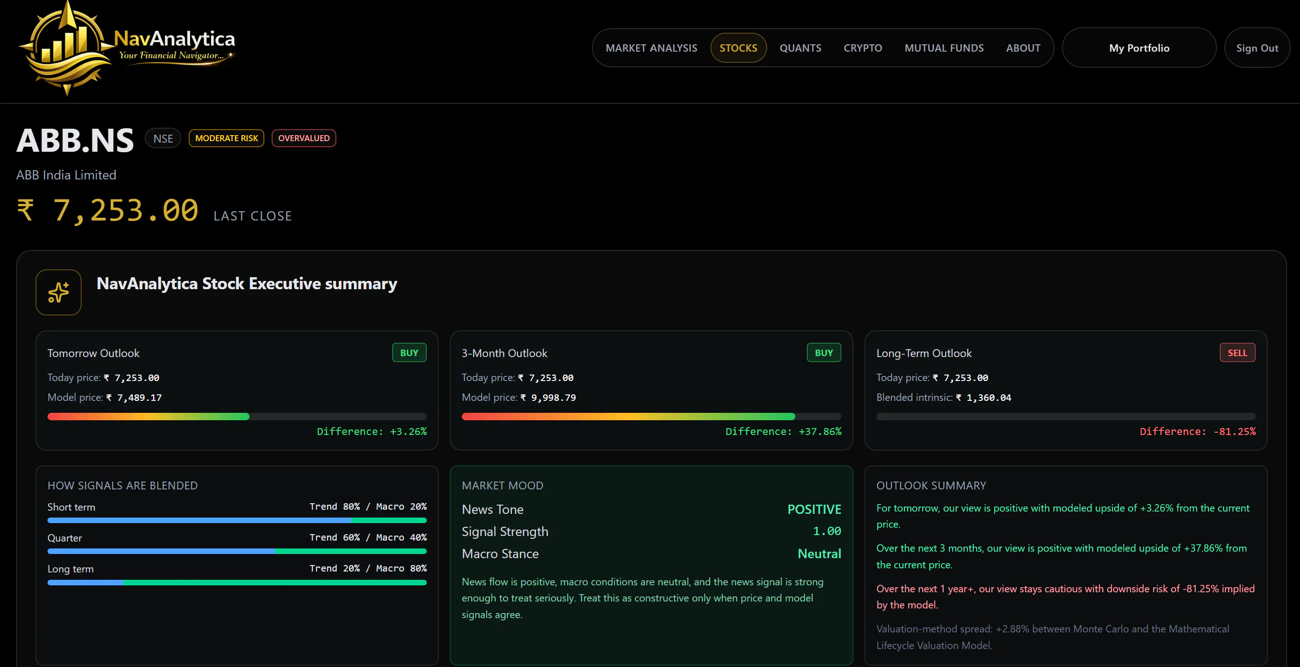Click the Overvalued badge
Viewport: 1300px width, 667px height.
click(x=304, y=138)
